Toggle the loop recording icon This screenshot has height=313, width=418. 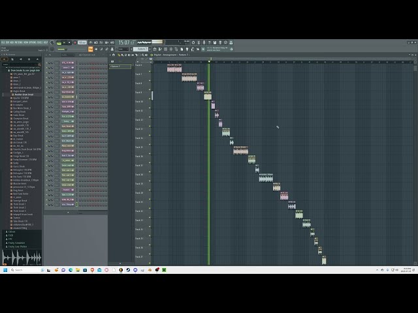tap(112, 42)
